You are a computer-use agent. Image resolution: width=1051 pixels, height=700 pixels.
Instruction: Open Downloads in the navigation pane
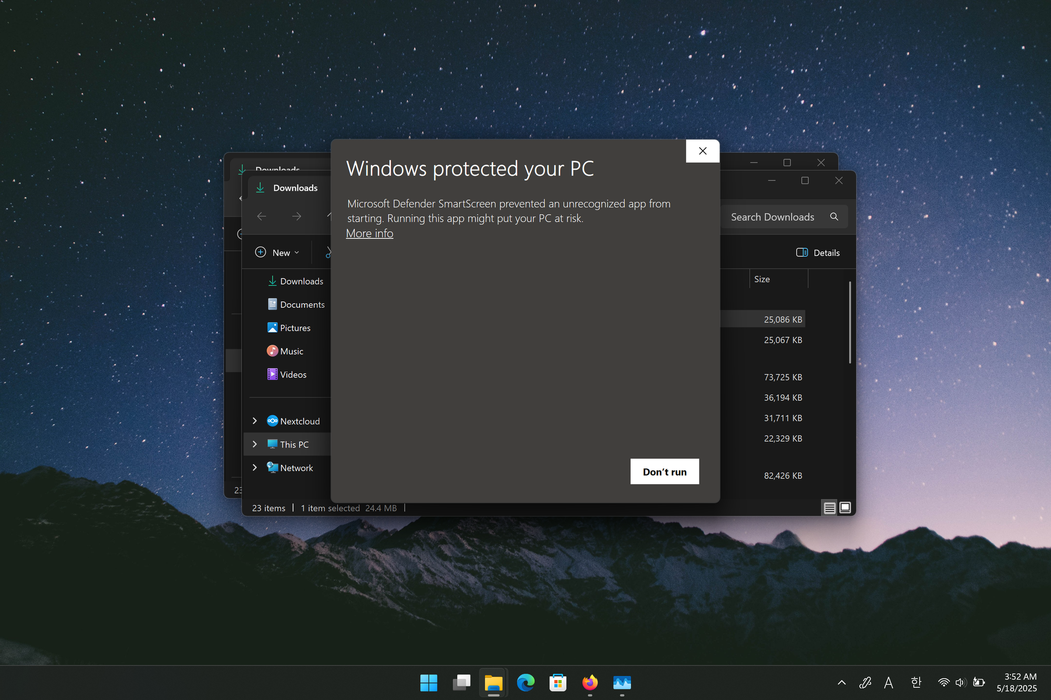[296, 281]
